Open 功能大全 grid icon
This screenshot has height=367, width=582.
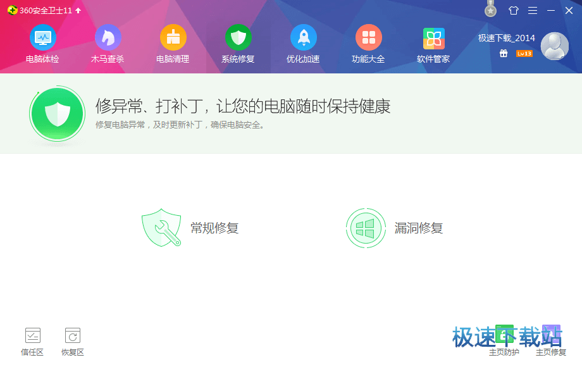pos(369,37)
